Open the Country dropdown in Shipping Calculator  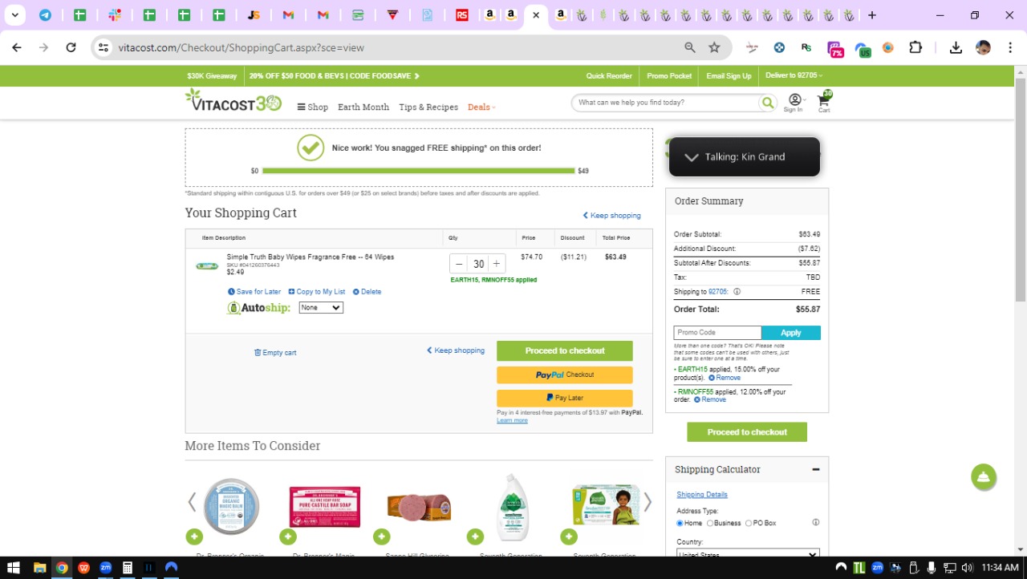click(x=747, y=553)
